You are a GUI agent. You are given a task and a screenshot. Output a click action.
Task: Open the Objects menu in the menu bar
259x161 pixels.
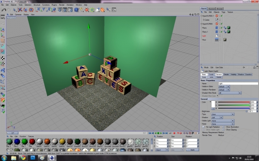click(13, 5)
